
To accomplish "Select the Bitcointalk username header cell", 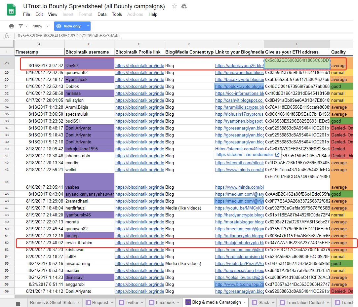I will pos(89,52).
